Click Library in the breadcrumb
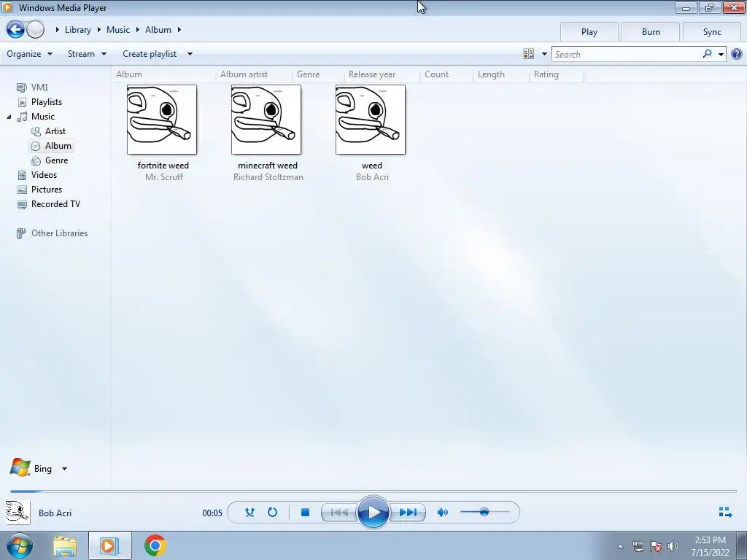 [77, 29]
